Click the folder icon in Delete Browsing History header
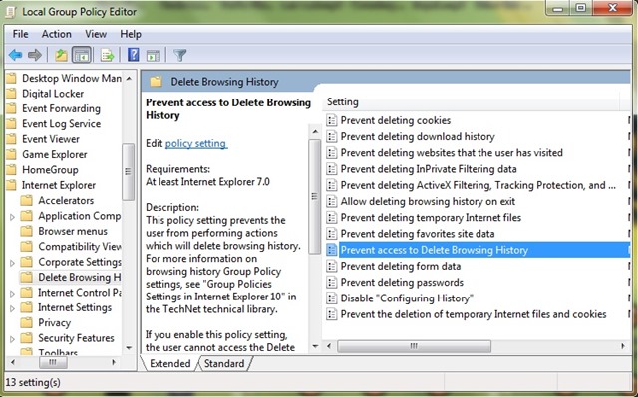Viewport: 638px width, 397px height. pos(156,82)
